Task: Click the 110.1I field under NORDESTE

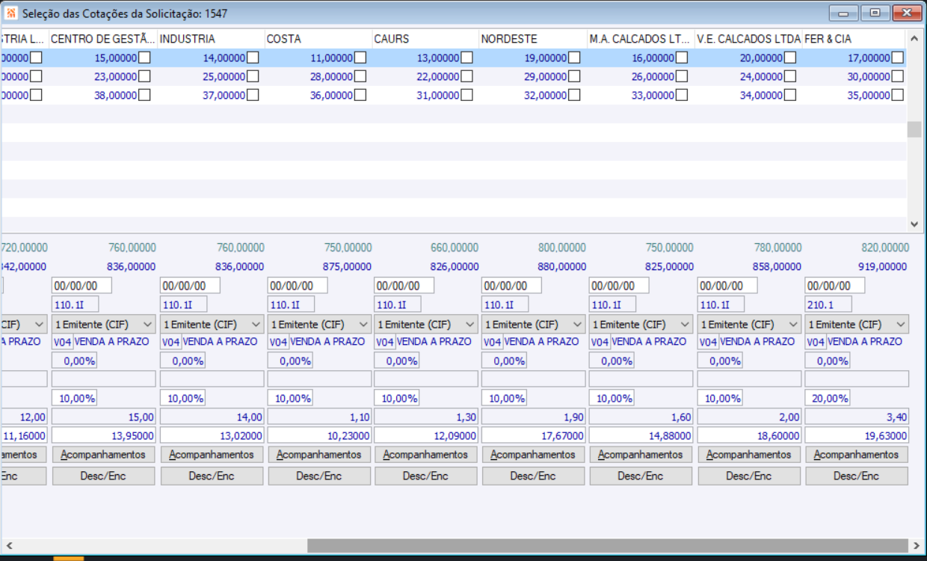Action: (x=505, y=304)
